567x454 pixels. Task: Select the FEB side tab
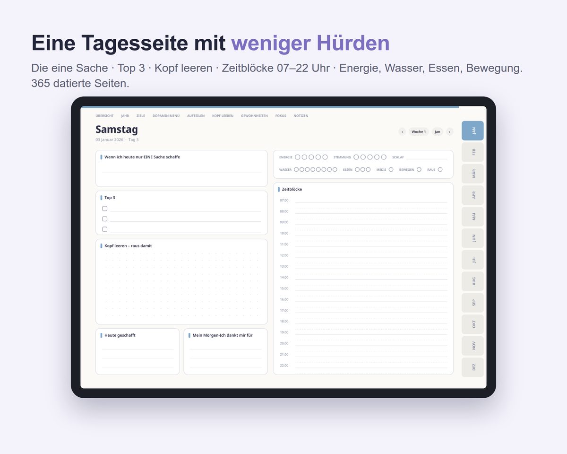[472, 152]
